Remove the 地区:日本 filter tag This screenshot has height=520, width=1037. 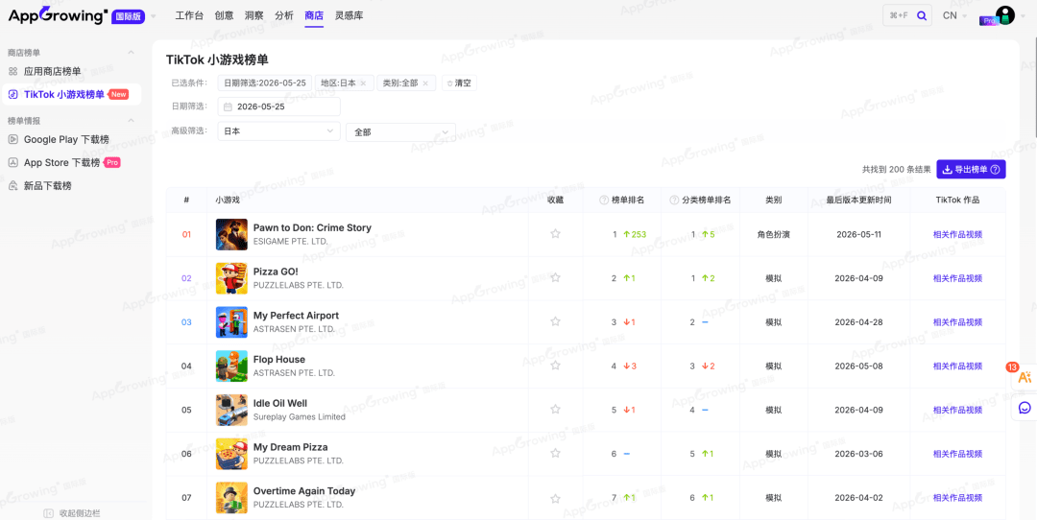coord(363,83)
